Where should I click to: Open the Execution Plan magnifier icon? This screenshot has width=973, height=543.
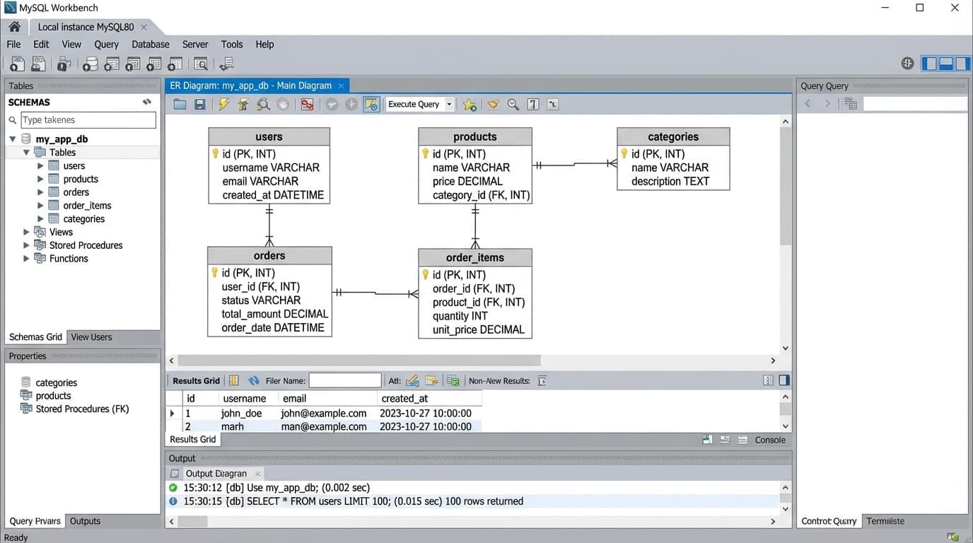pos(263,104)
